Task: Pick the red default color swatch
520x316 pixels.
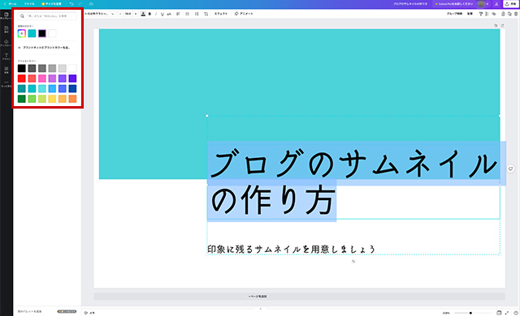Action: pos(22,79)
